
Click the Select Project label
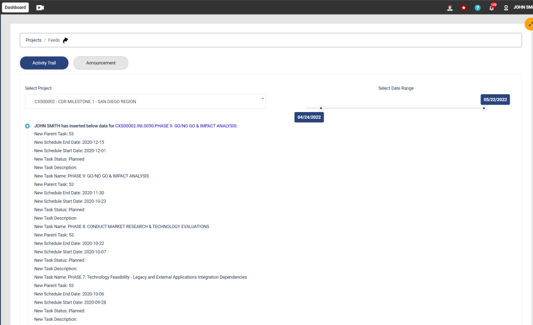click(x=38, y=88)
